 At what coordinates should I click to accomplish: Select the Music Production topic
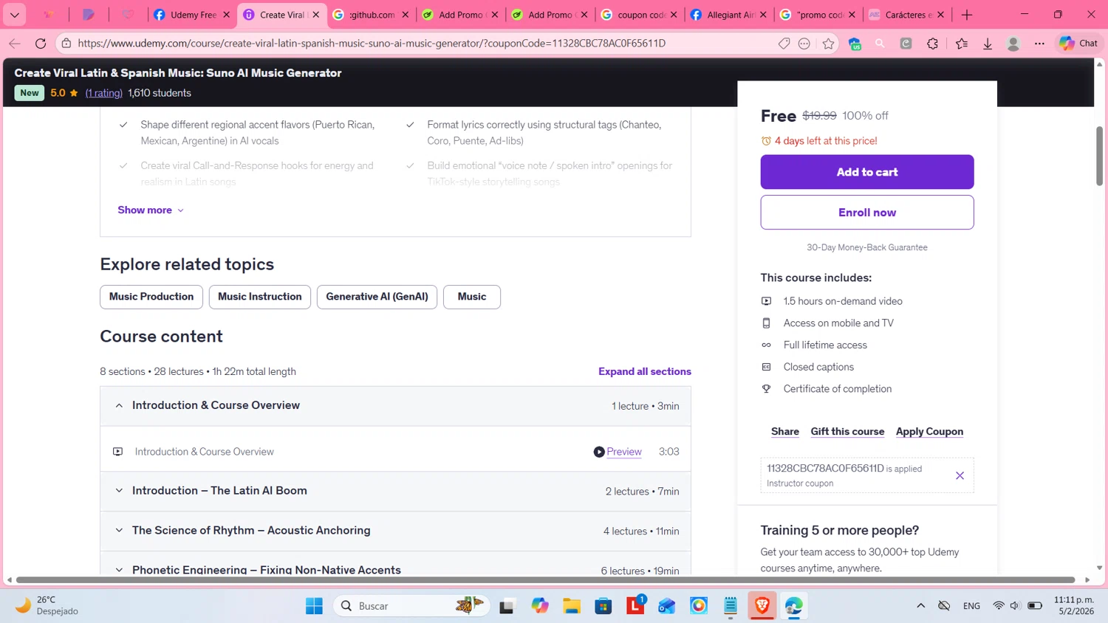click(x=151, y=297)
